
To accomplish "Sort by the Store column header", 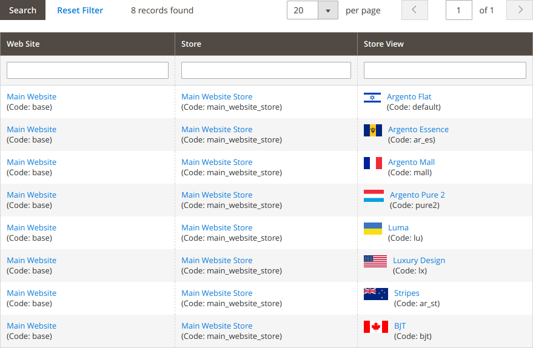I will click(266, 44).
